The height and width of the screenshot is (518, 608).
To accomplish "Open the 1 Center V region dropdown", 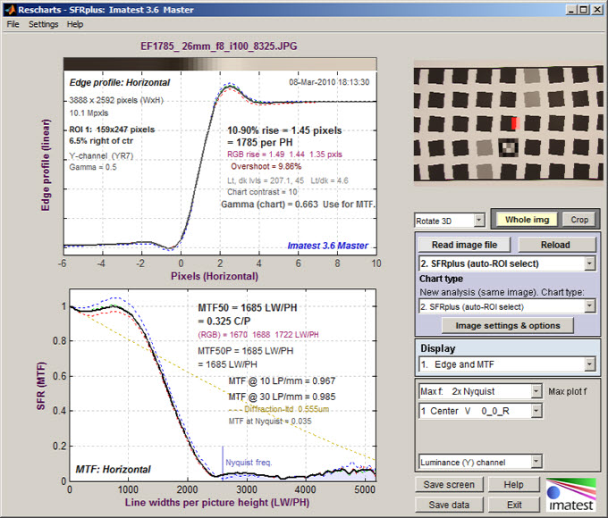I will click(480, 411).
